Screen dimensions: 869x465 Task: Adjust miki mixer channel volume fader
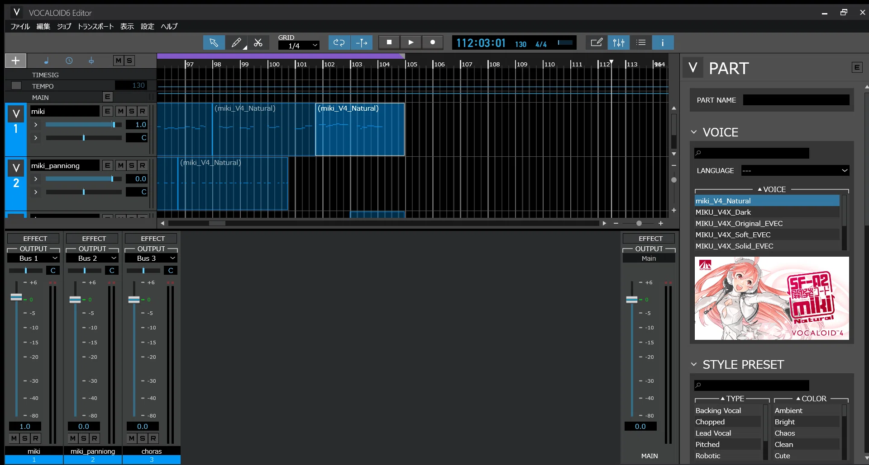pyautogui.click(x=16, y=297)
